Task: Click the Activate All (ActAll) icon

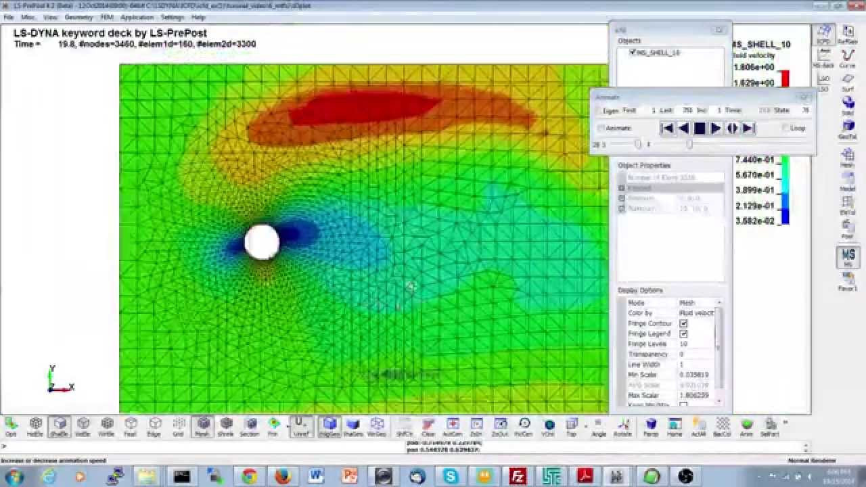Action: pyautogui.click(x=699, y=425)
